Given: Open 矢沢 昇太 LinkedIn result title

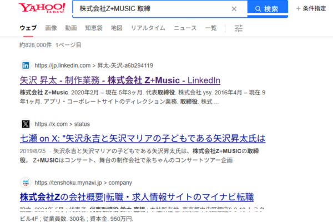Looking at the screenshot, I should coord(120,80).
